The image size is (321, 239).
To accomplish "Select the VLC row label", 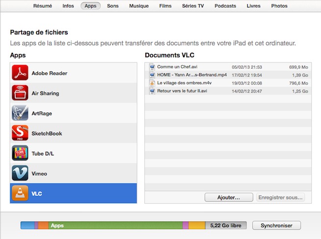I will (x=37, y=193).
